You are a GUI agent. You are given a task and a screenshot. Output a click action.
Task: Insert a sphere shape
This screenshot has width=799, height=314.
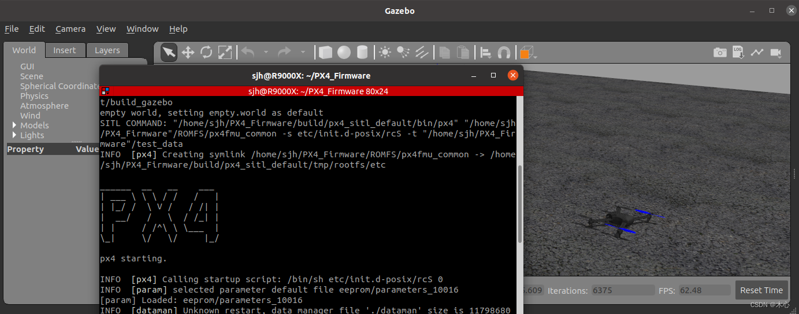click(x=344, y=53)
